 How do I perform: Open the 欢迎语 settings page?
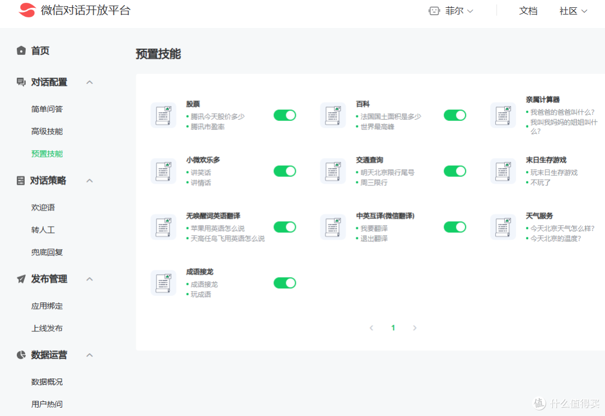(43, 207)
